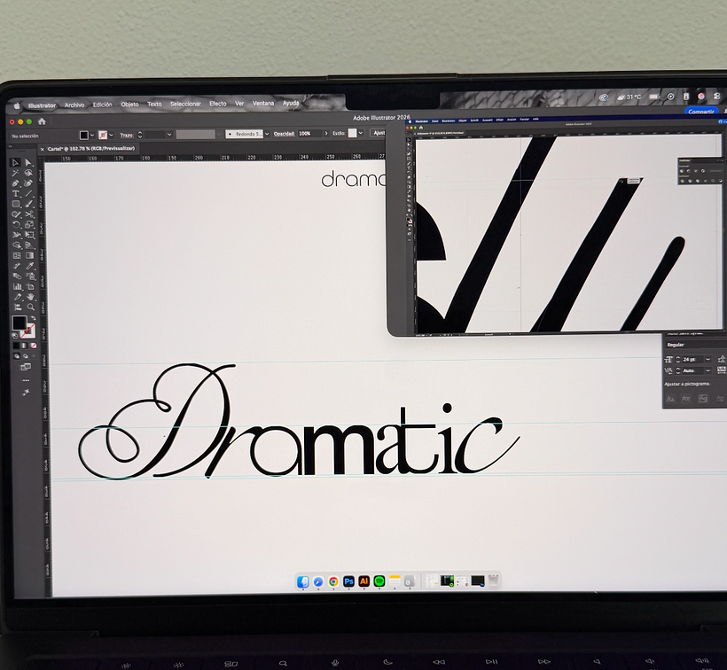Open Chrome from the Dock
The height and width of the screenshot is (670, 727).
(x=333, y=581)
